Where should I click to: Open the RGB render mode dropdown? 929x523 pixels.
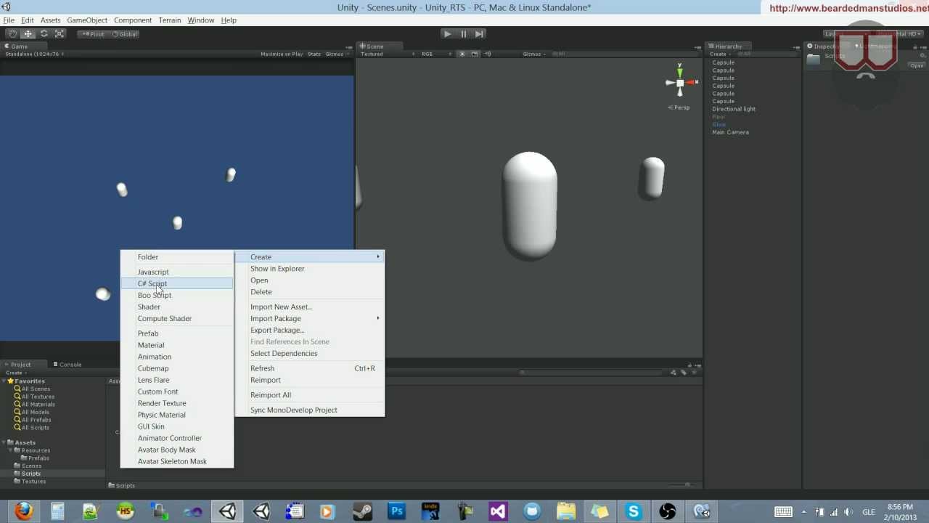pyautogui.click(x=437, y=54)
